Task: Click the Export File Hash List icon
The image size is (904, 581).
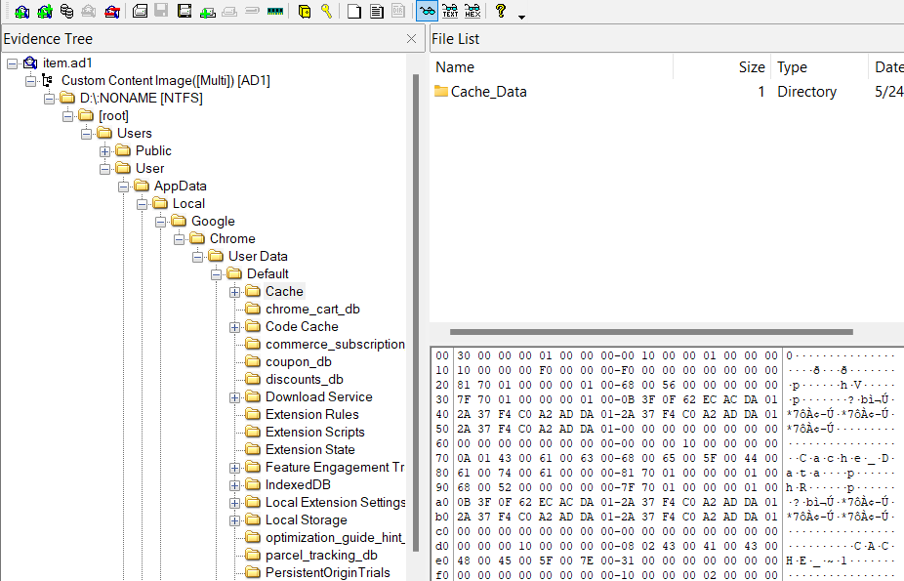Action: (x=377, y=11)
